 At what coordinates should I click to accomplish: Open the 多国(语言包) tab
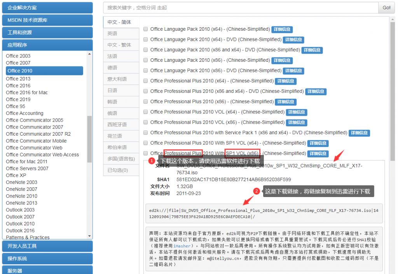click(121, 159)
